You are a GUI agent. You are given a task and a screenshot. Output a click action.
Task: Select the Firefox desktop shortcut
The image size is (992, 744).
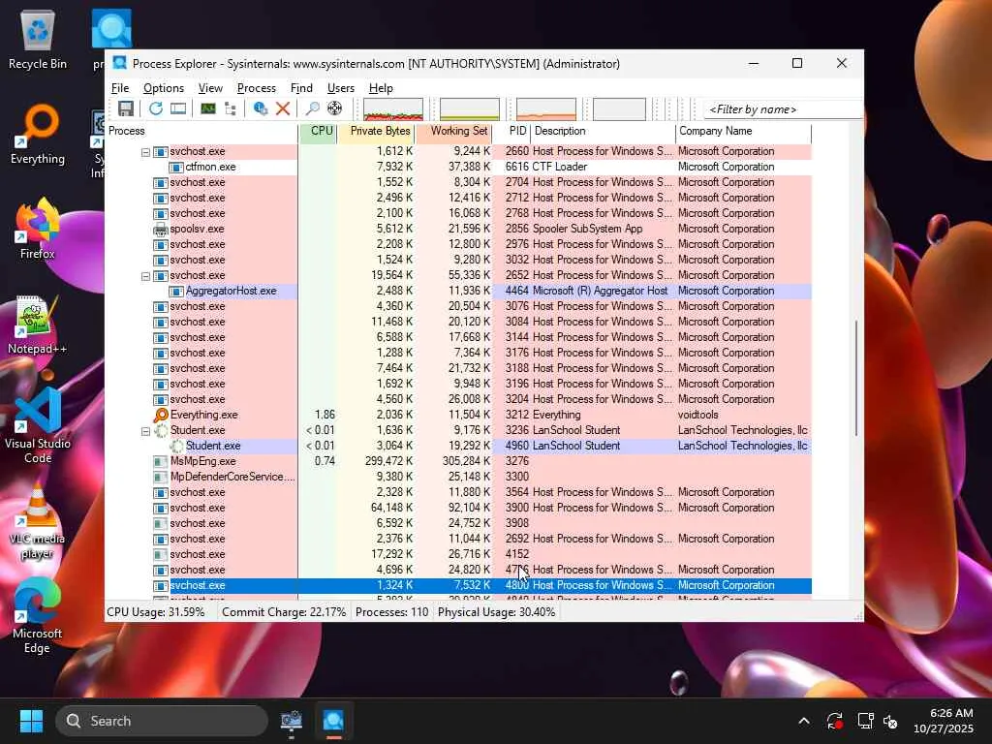click(38, 229)
